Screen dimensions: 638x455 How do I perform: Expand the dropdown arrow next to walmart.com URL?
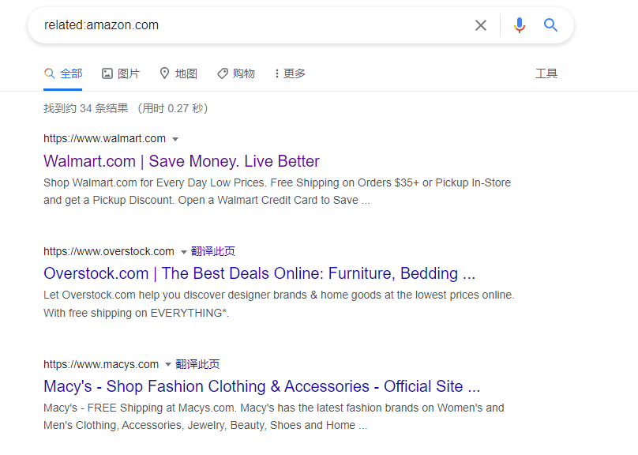175,138
